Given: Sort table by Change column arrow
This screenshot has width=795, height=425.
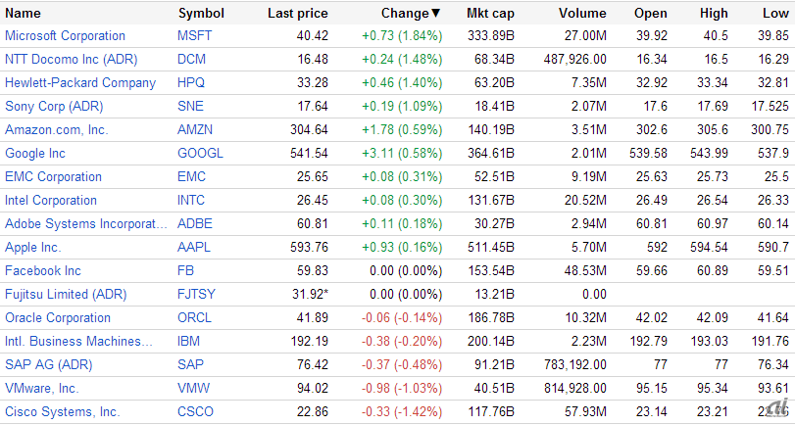Looking at the screenshot, I should point(435,14).
